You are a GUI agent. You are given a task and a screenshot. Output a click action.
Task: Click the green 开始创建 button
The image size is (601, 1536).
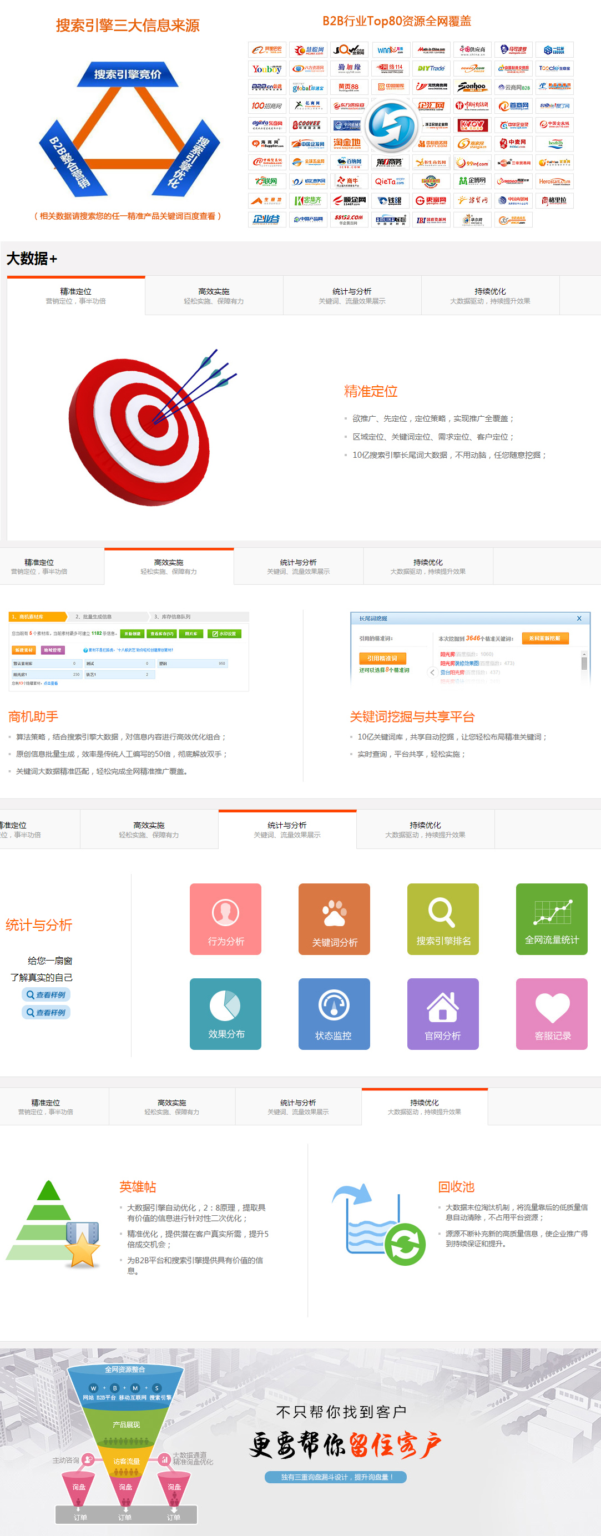(x=133, y=634)
